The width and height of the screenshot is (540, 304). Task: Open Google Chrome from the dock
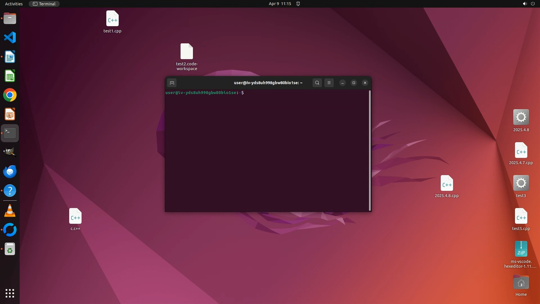[10, 95]
